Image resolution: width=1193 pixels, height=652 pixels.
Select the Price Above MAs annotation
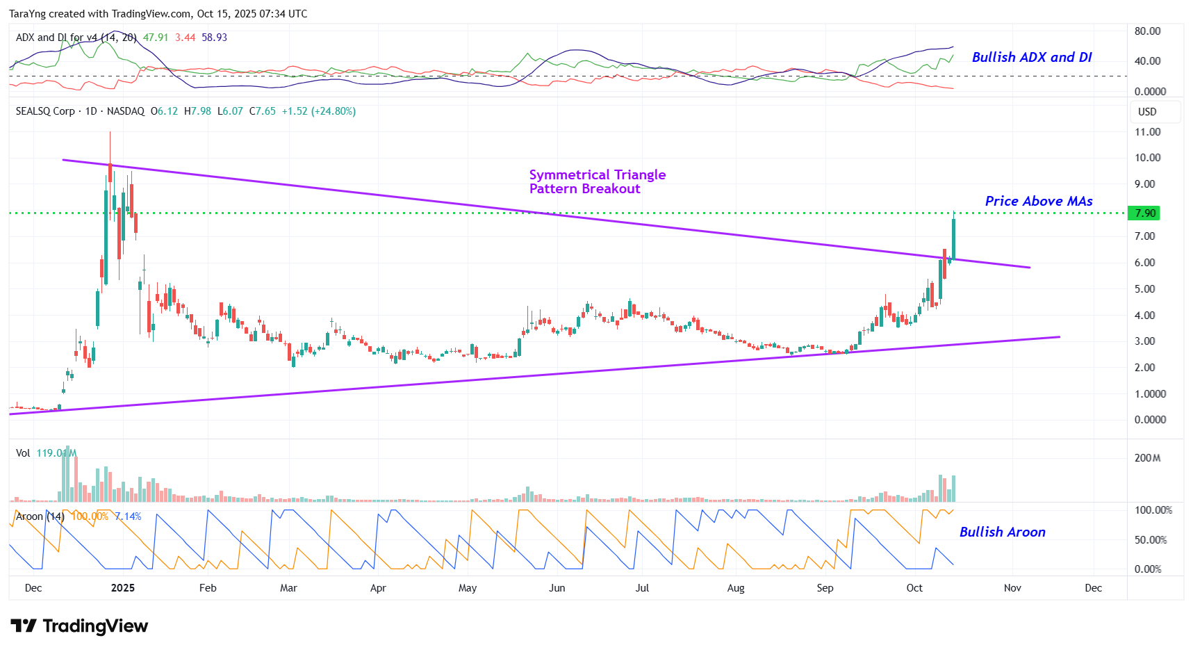coord(1038,202)
